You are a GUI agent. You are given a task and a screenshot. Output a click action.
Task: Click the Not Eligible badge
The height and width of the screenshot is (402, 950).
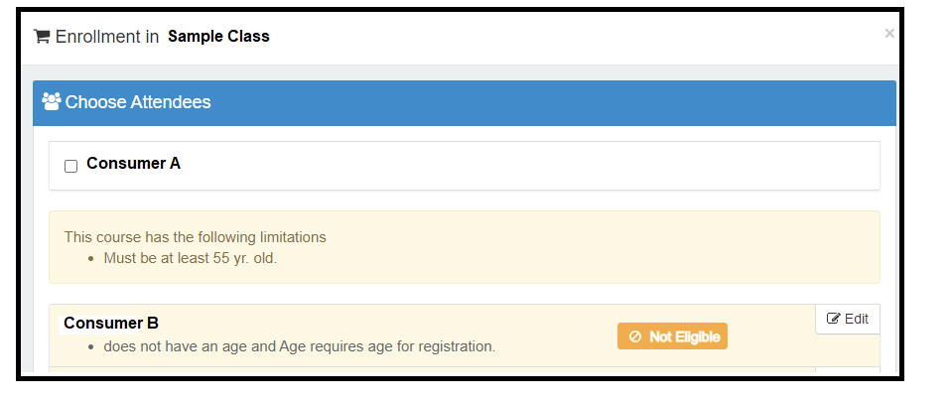pos(672,337)
